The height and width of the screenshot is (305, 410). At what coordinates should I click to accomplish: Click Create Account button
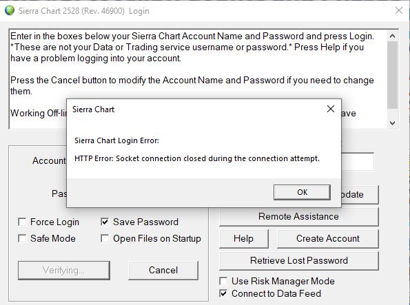point(327,239)
